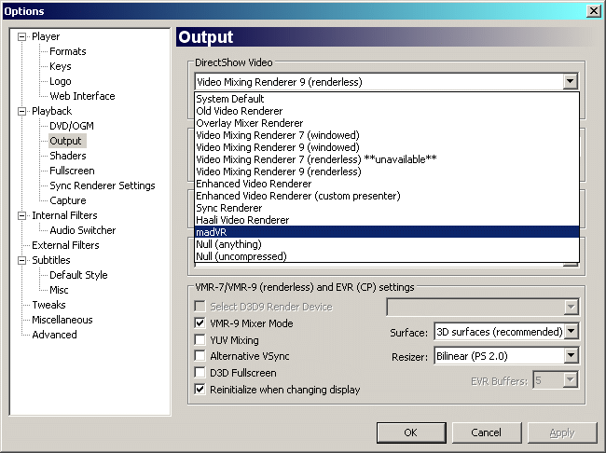The width and height of the screenshot is (606, 453).
Task: Collapse the Internal Filters tree node
Action: pos(22,215)
